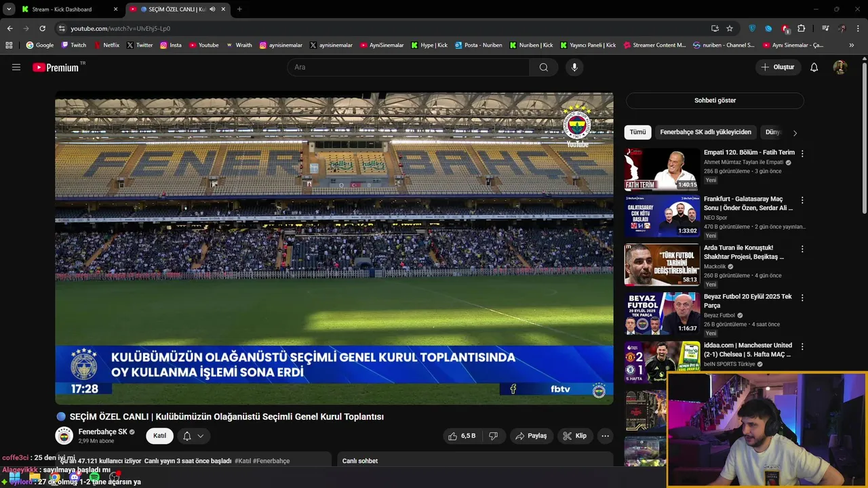
Task: Open Posta - Nuriben bookmark
Action: pos(479,45)
